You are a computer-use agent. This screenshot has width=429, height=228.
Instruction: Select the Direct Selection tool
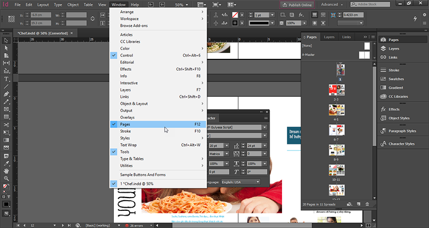[6, 48]
